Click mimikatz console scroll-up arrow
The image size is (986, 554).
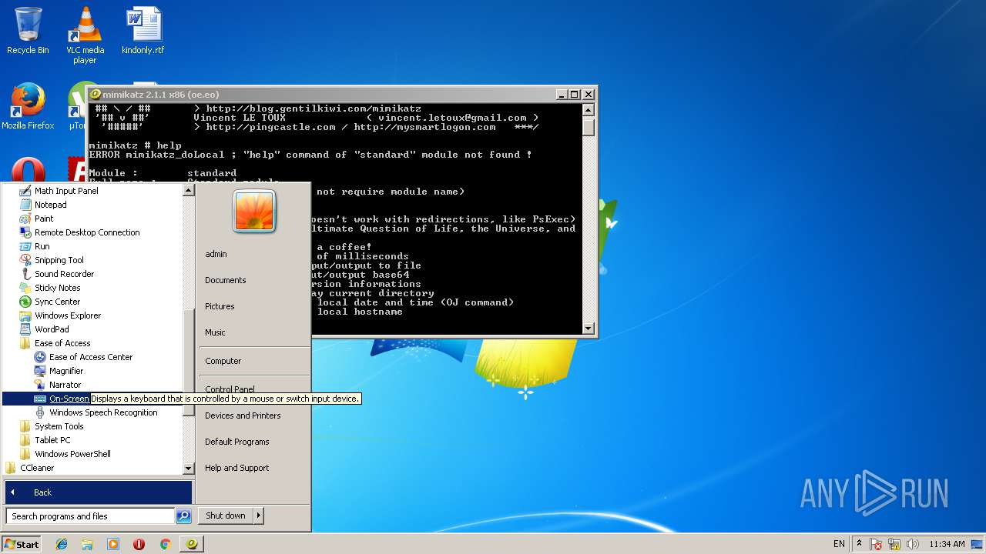pos(589,109)
